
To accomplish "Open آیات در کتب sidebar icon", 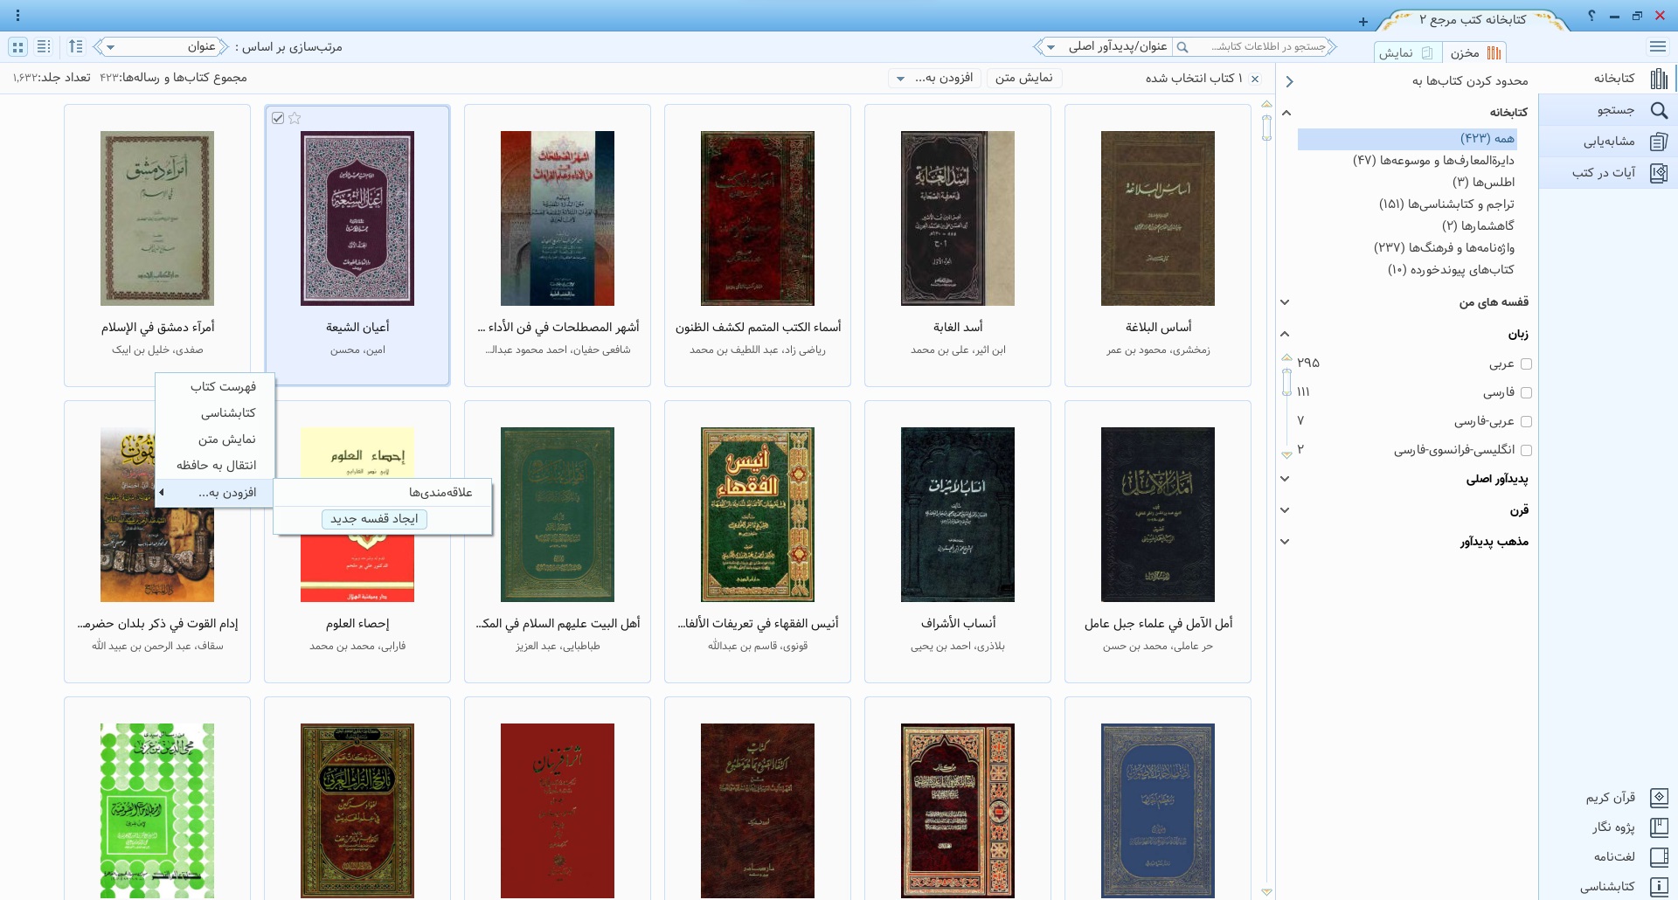I will 1659,173.
